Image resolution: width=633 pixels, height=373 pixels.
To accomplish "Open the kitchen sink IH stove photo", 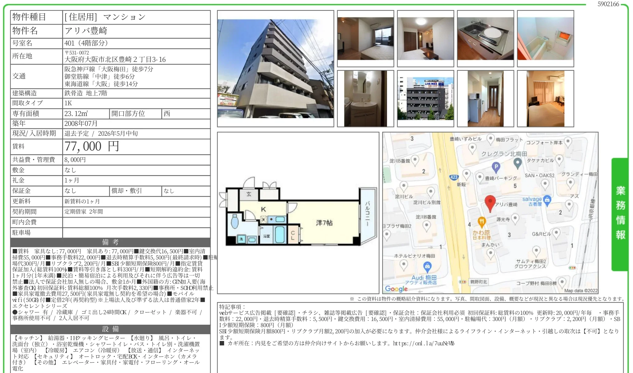I will click(485, 38).
